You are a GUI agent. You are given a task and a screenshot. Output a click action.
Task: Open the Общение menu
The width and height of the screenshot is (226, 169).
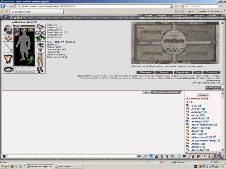click(161, 15)
